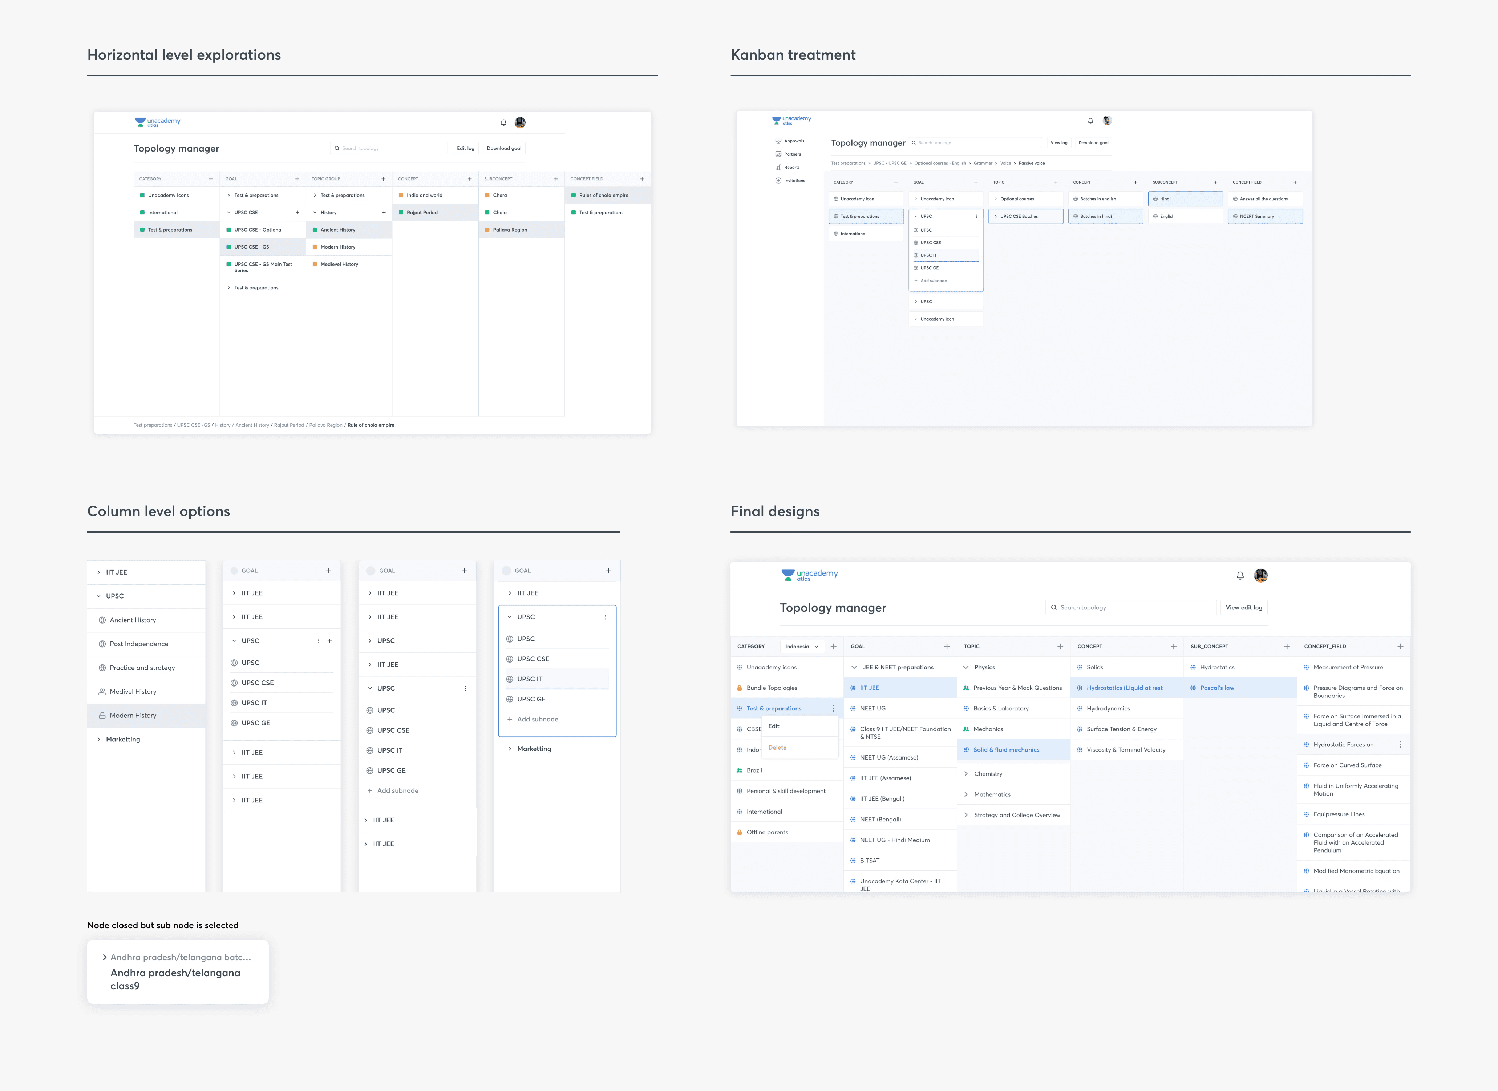Click the Reports icon in Kanban sidebar
The height and width of the screenshot is (1091, 1498).
[x=779, y=167]
